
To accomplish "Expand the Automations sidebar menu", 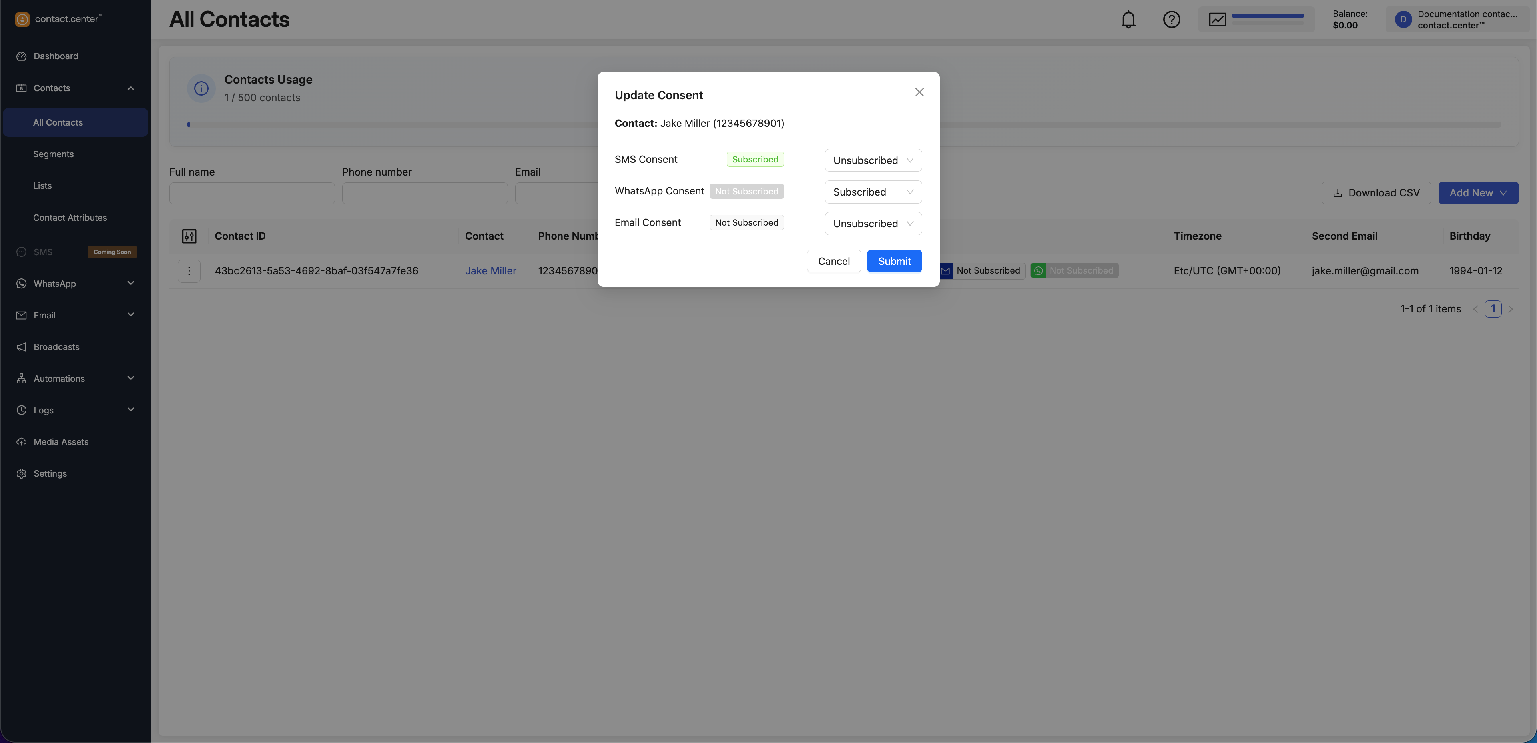I will (130, 379).
